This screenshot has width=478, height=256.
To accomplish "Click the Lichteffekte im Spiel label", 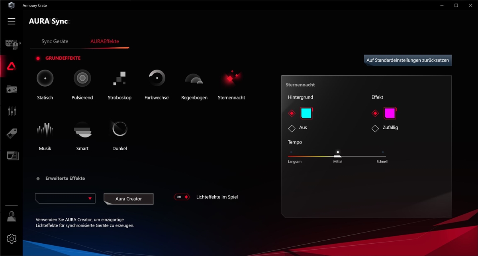I will pyautogui.click(x=217, y=197).
